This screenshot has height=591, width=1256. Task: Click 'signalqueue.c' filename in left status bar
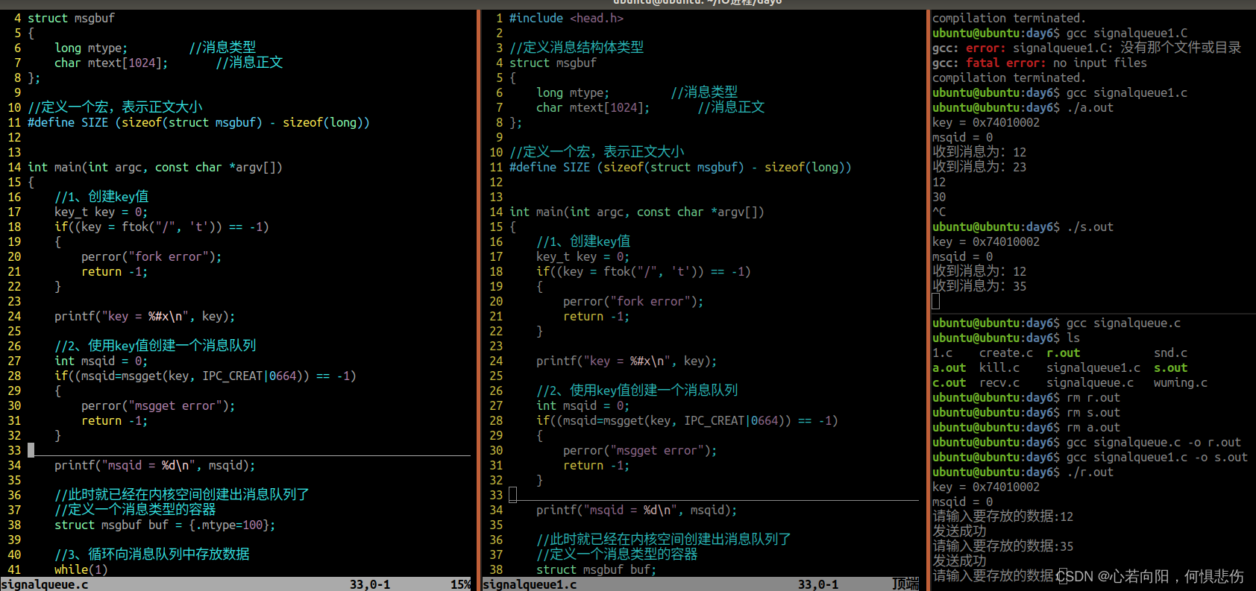point(45,584)
